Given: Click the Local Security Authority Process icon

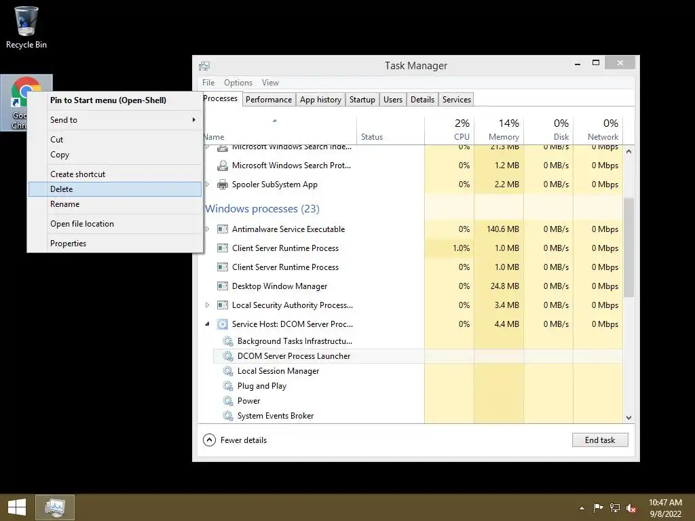Looking at the screenshot, I should pyautogui.click(x=222, y=305).
